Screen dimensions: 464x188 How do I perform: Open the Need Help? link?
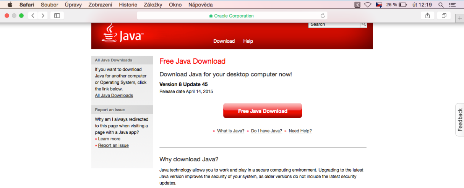[x=300, y=131]
